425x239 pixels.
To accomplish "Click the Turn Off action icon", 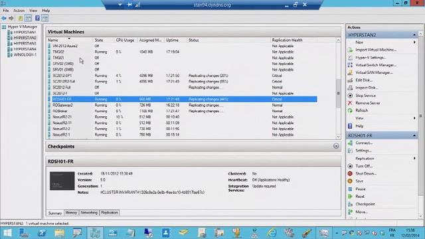I will pyautogui.click(x=350, y=166).
